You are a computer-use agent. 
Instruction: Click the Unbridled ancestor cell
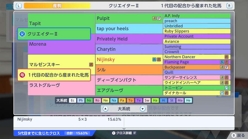[196, 26]
